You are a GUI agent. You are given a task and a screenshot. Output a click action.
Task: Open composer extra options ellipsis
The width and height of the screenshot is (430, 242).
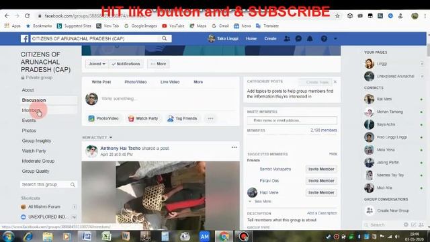210,118
